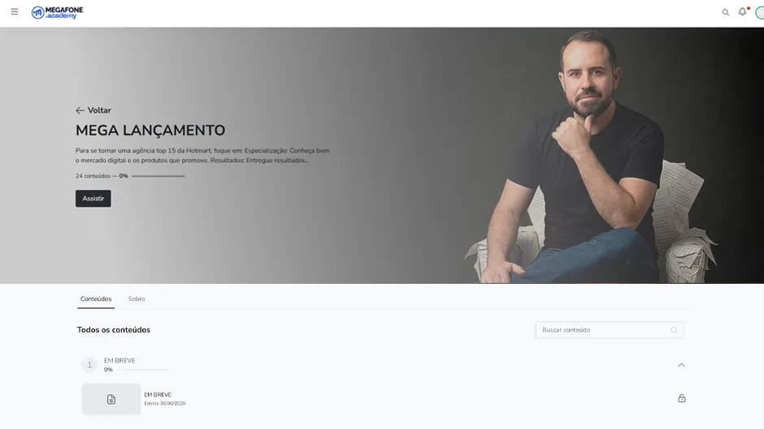Click the EM BREVE module header title

[119, 360]
